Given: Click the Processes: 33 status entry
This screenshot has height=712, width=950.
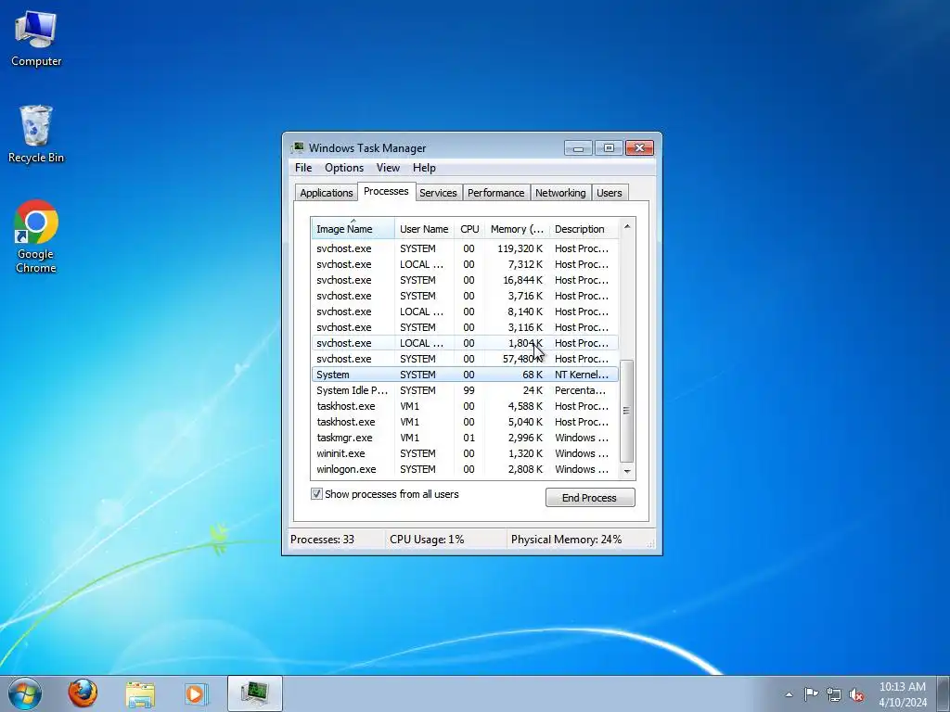Looking at the screenshot, I should click(322, 540).
